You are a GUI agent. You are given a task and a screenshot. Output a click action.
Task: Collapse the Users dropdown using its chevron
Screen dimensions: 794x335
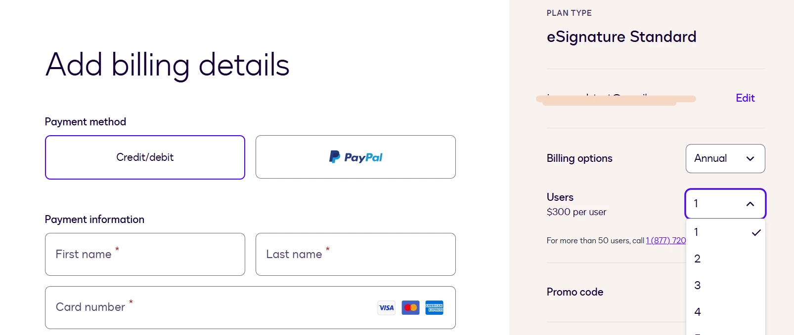(x=750, y=204)
